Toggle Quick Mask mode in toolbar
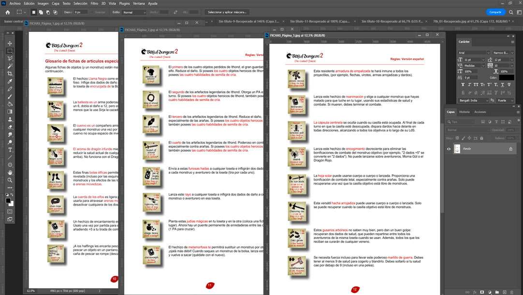 click(10, 210)
